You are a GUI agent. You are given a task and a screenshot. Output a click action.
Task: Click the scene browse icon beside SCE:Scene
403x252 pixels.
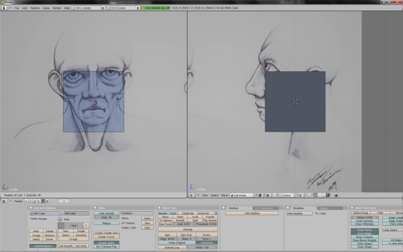(108, 8)
